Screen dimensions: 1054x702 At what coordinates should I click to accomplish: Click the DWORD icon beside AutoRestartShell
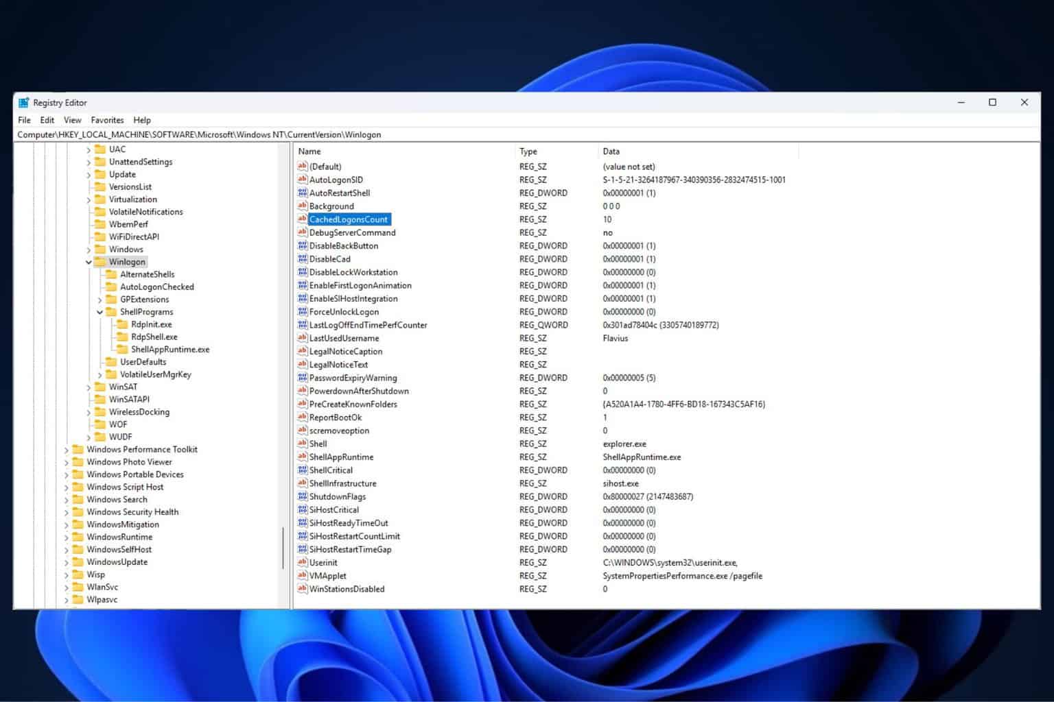point(302,193)
